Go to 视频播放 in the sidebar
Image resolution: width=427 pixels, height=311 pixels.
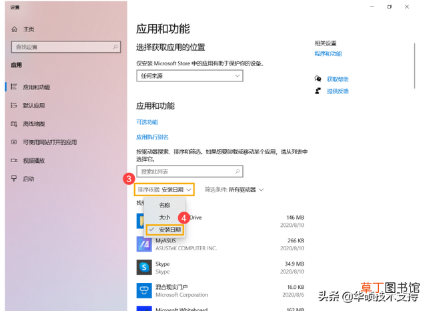pyautogui.click(x=34, y=161)
